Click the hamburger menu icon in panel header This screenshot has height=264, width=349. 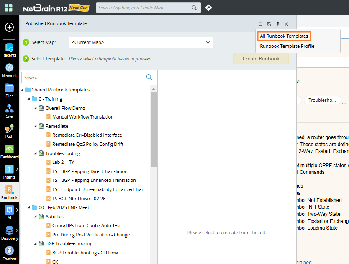point(260,24)
